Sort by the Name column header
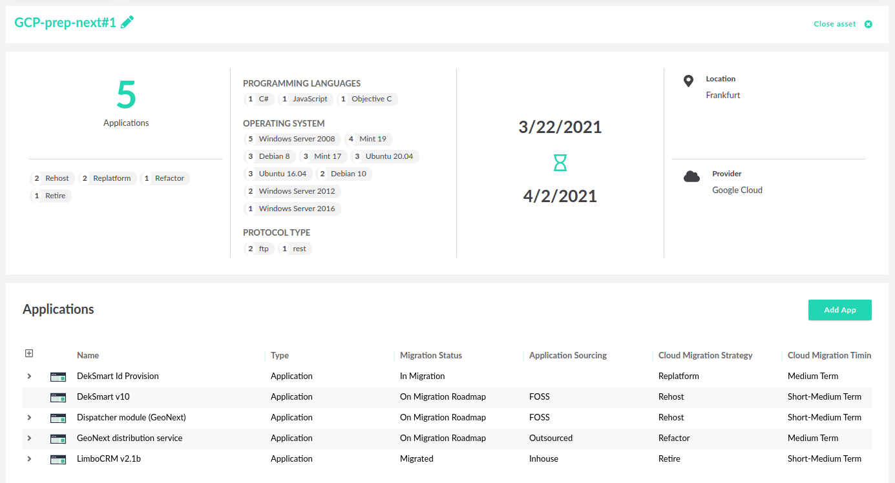 (x=88, y=355)
